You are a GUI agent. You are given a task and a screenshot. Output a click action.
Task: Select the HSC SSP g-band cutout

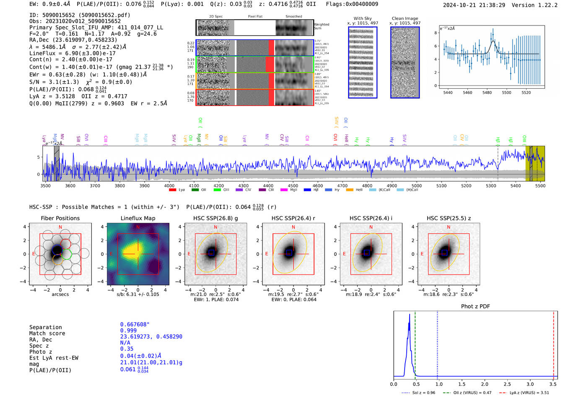point(216,254)
